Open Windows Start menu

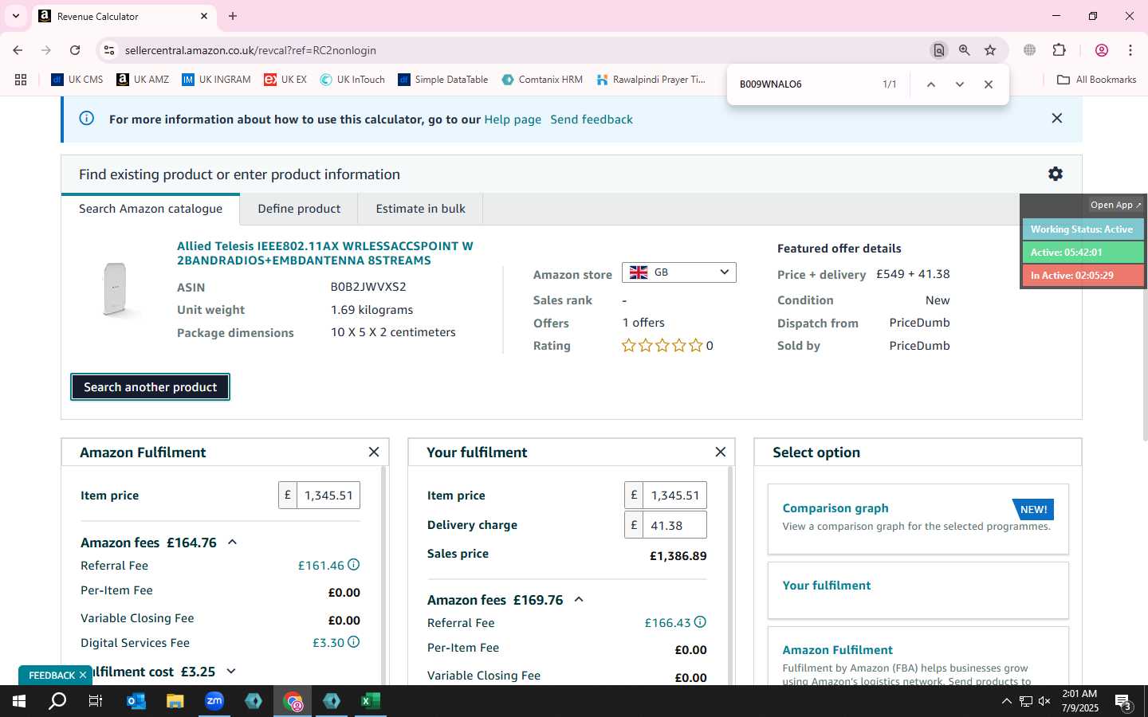coord(19,701)
